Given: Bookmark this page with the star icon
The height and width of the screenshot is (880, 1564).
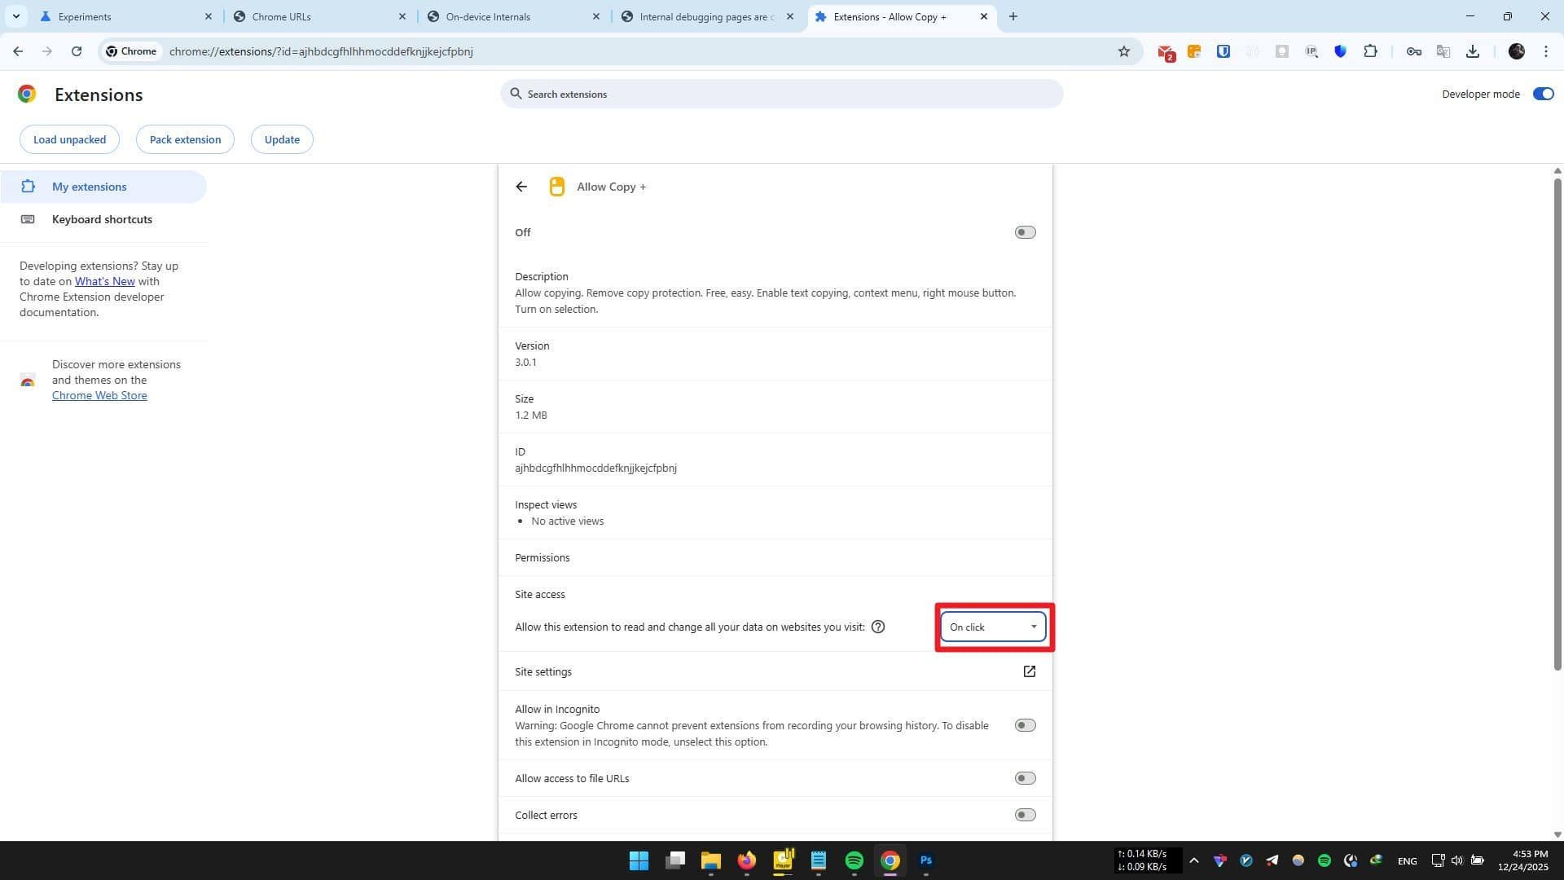Looking at the screenshot, I should tap(1124, 51).
